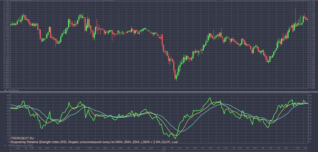Click the GZH9 [Price] legend label
This screenshot has width=318, height=152.
(x=14, y=91)
